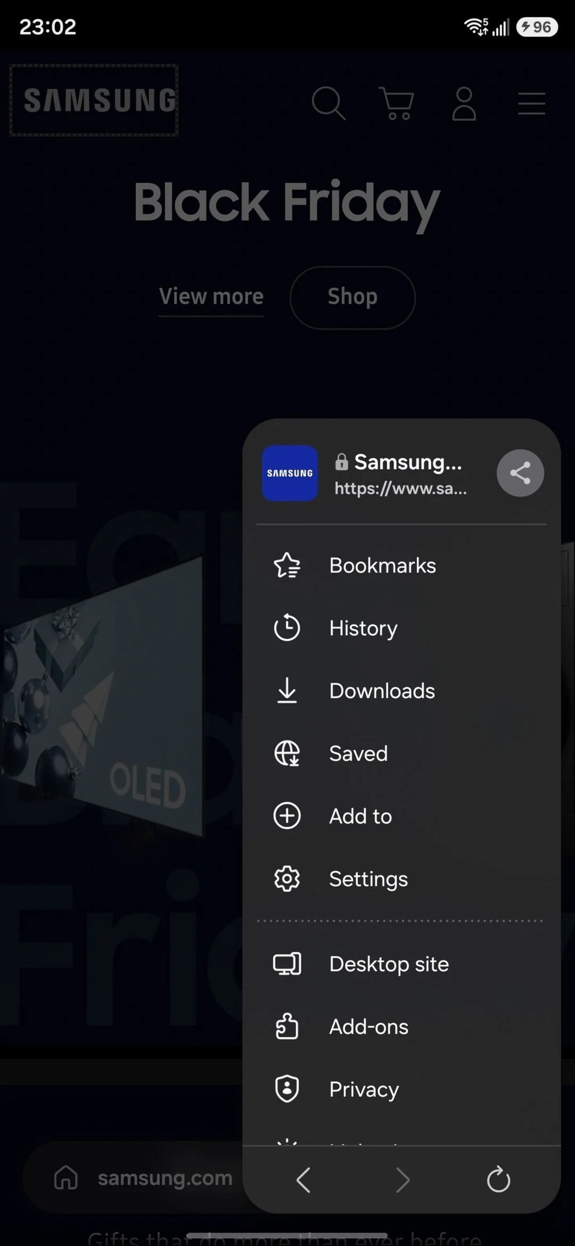Enable Desktop site mode
Image resolution: width=575 pixels, height=1246 pixels.
pos(388,964)
